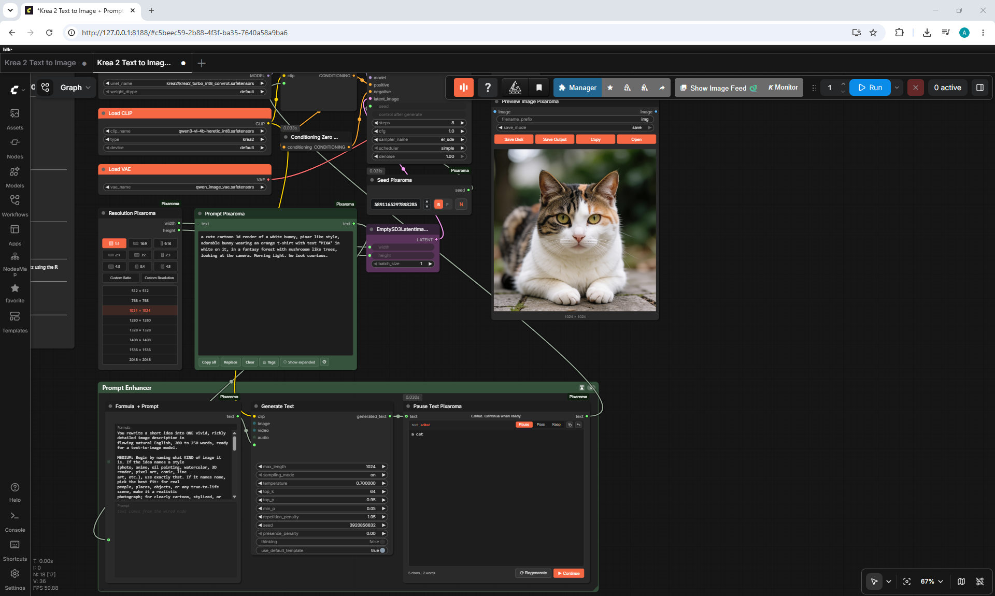Select the 1280 × 1280 resolution row
The image size is (995, 596).
[140, 320]
